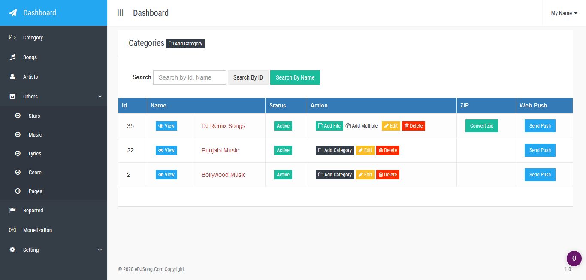The height and width of the screenshot is (280, 586).
Task: Focus the Search by Id, Name field
Action: [190, 77]
